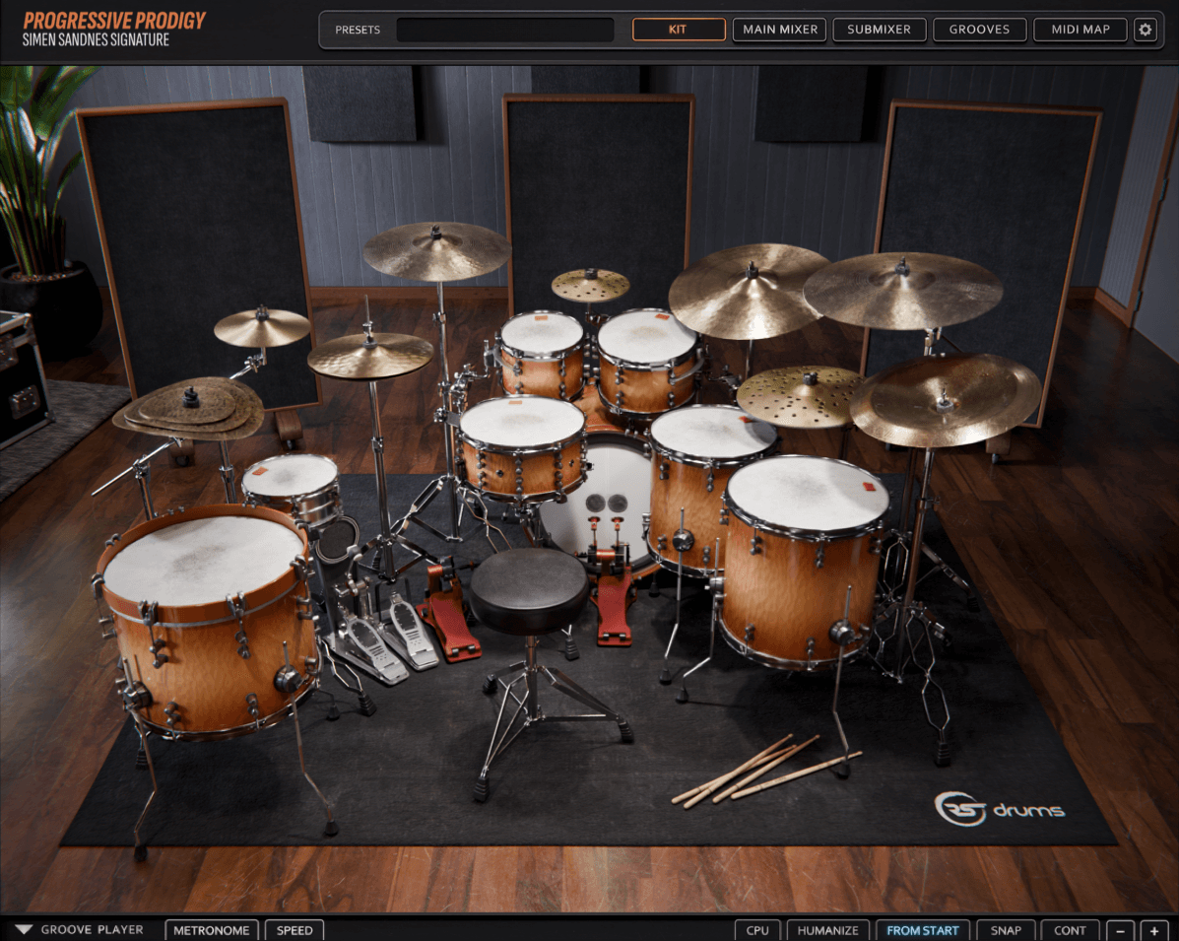
Task: Toggle the SNAP option
Action: click(x=1006, y=930)
